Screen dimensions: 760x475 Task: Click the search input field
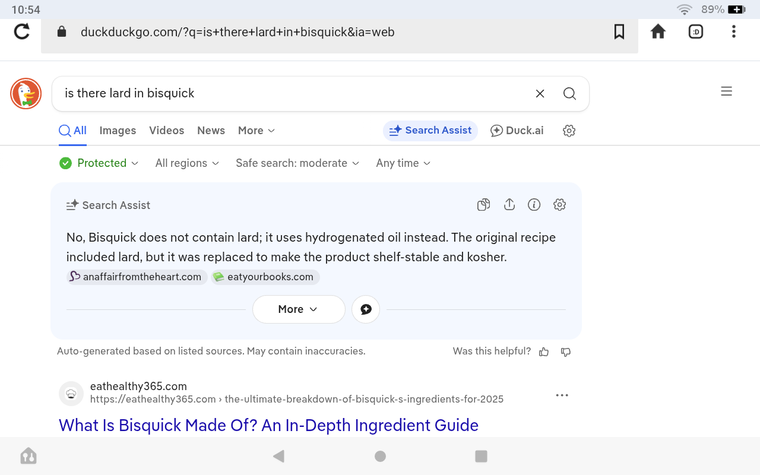click(x=291, y=94)
